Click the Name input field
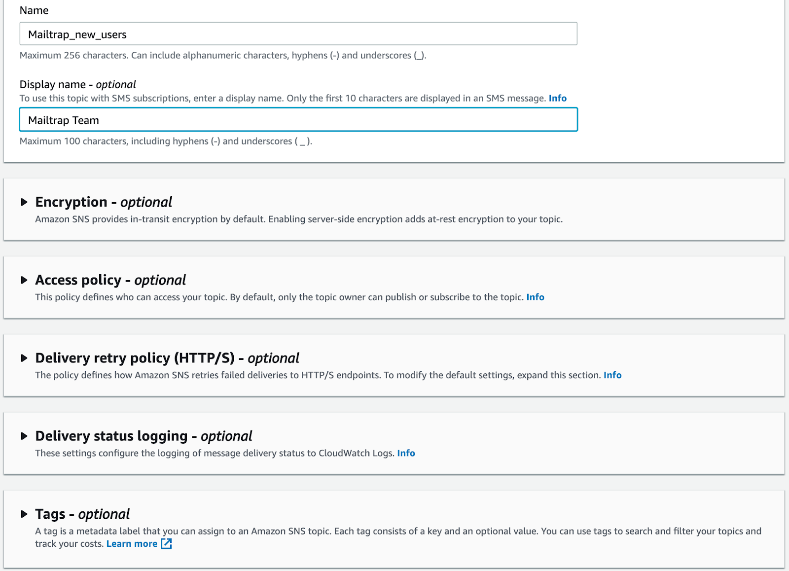Image resolution: width=789 pixels, height=571 pixels. pos(298,34)
